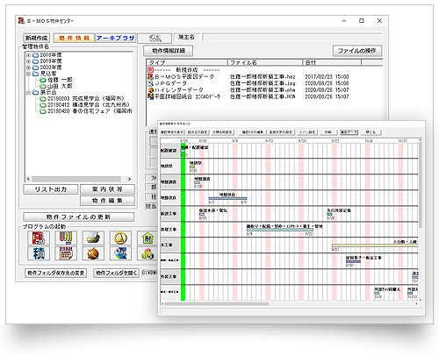
Task: Click the 物件ファイルの更新 button
Action: (79, 217)
